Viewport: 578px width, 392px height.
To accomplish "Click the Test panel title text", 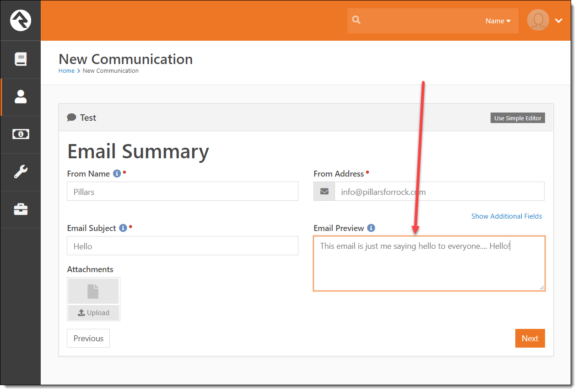I will (x=88, y=118).
